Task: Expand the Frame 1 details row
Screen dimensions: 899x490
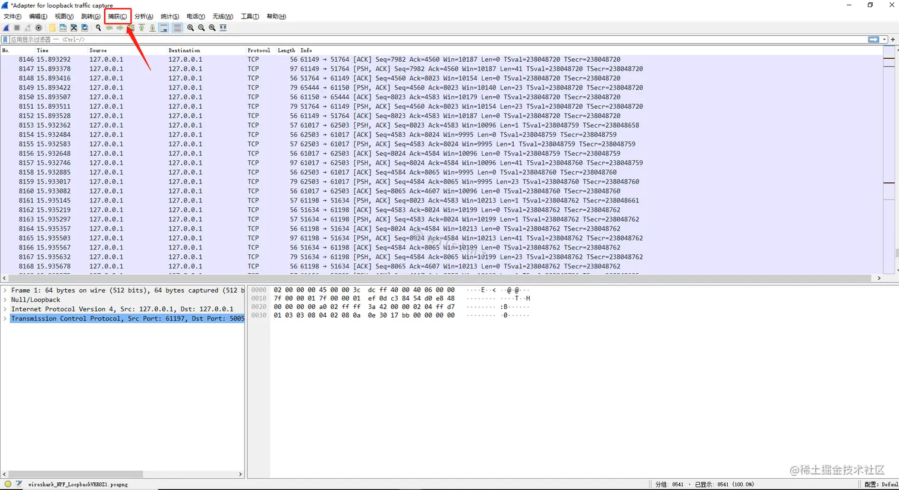Action: (5, 290)
